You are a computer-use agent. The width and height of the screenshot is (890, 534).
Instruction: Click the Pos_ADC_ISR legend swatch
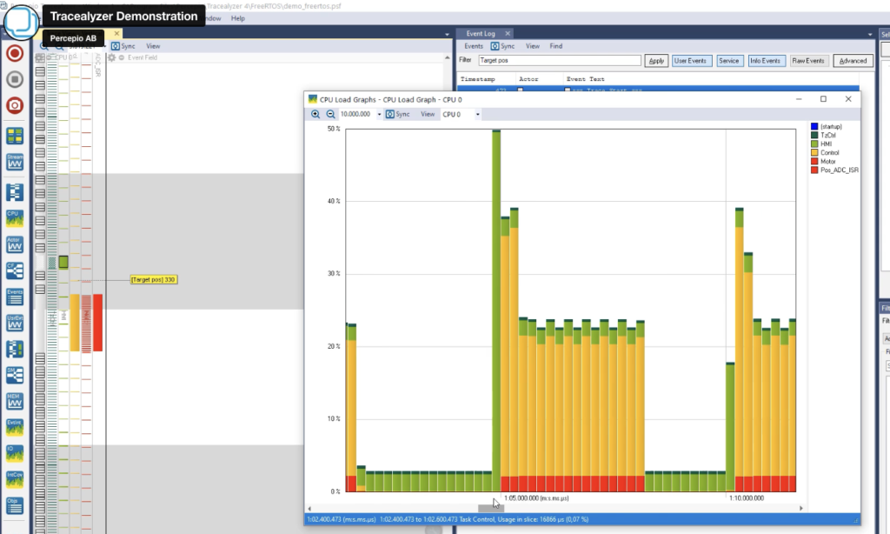(x=814, y=170)
